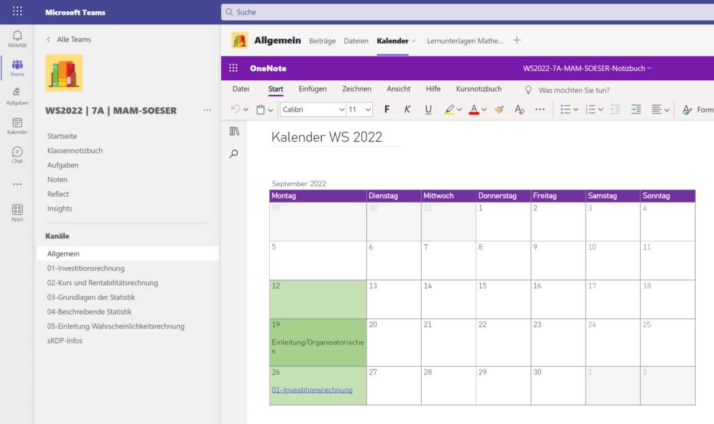Toggle italic formatting (K)
The width and height of the screenshot is (714, 424).
click(x=407, y=109)
